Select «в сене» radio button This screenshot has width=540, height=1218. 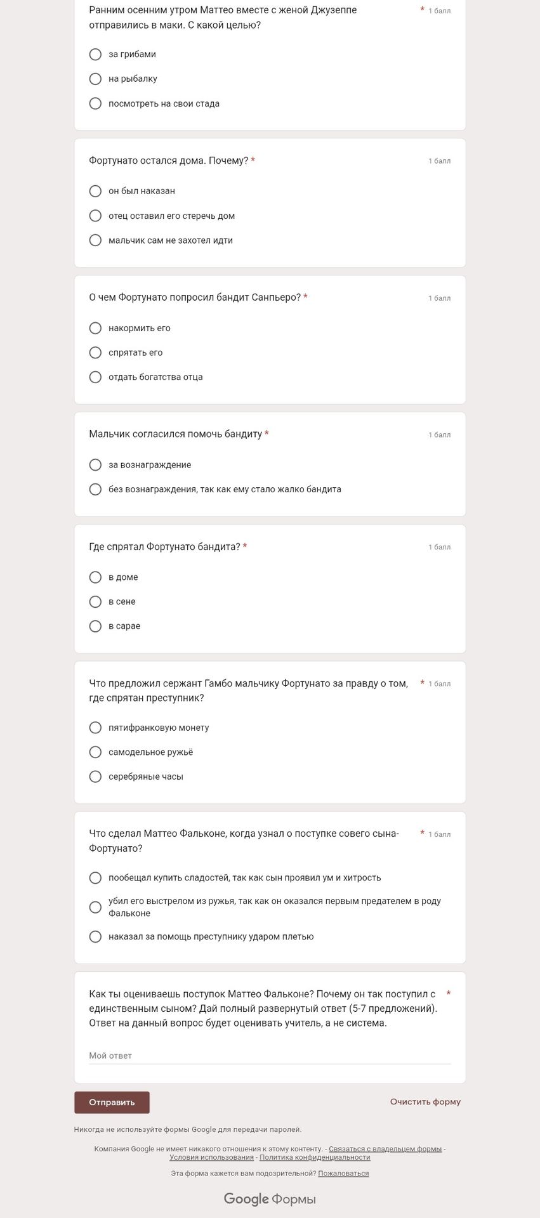click(95, 601)
